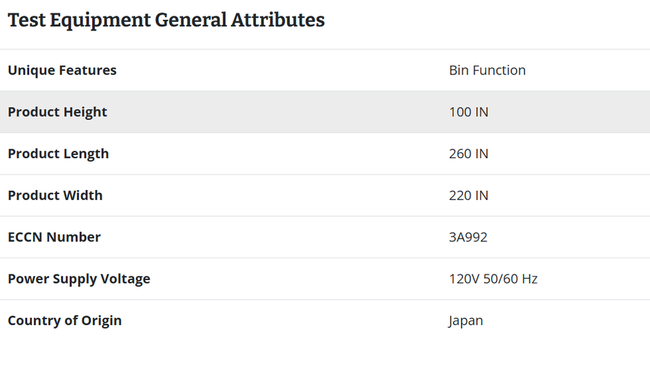Screen dimensions: 650x386
Task: Click the 220 IN width value
Action: click(469, 195)
